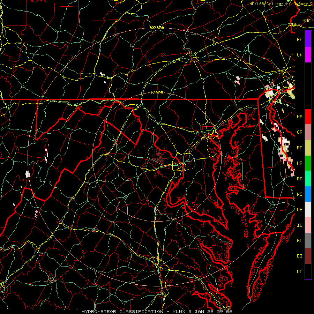Screen dimensions: 314x314
Task: Click the aqua RA legend color swatch
Action: [x=308, y=178]
